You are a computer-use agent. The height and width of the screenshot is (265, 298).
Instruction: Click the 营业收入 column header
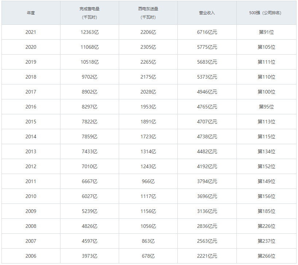coord(207,13)
